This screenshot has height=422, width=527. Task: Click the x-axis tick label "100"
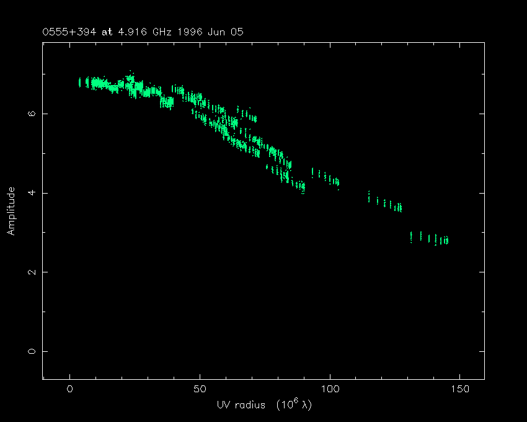(x=330, y=389)
